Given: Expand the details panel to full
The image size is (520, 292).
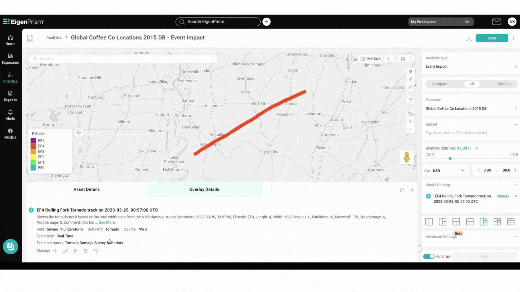Looking at the screenshot, I should (402, 190).
